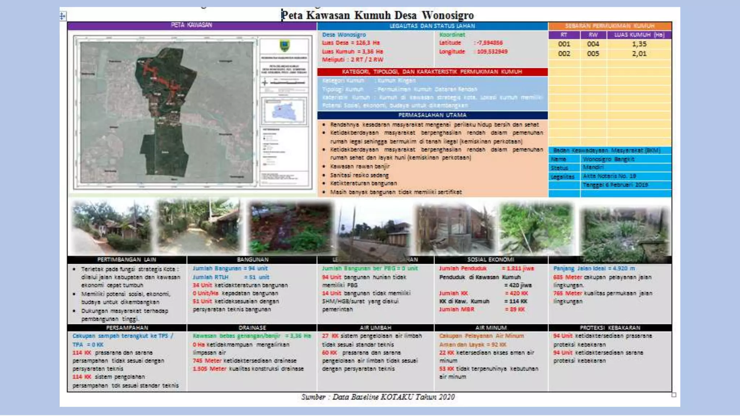Image resolution: width=740 pixels, height=416 pixels.
Task: Click the red KATEGORI TIPOLOGI header bar
Action: pos(432,71)
